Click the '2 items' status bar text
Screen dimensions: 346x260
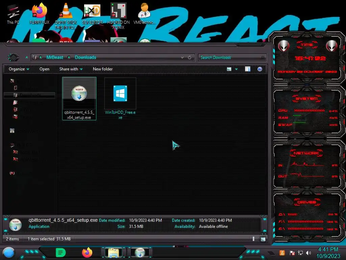(x=13, y=239)
